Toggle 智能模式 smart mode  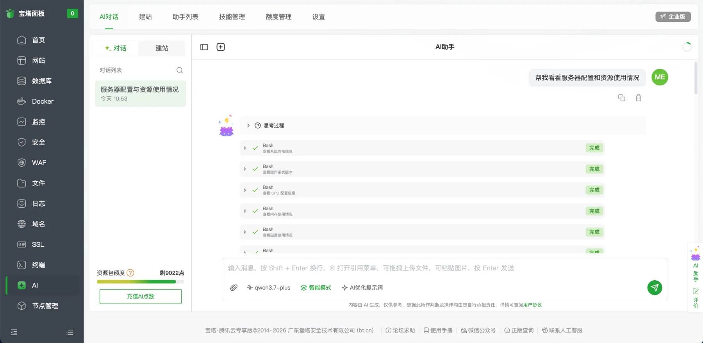click(316, 288)
